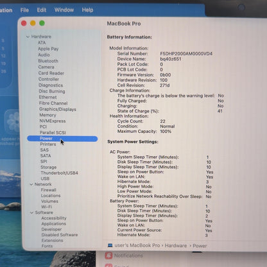Click the yellow minimize window button
Image resolution: width=267 pixels, height=267 pixels.
(x=33, y=23)
